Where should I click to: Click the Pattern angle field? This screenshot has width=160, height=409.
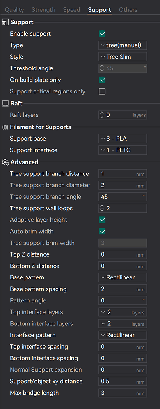[123, 301]
